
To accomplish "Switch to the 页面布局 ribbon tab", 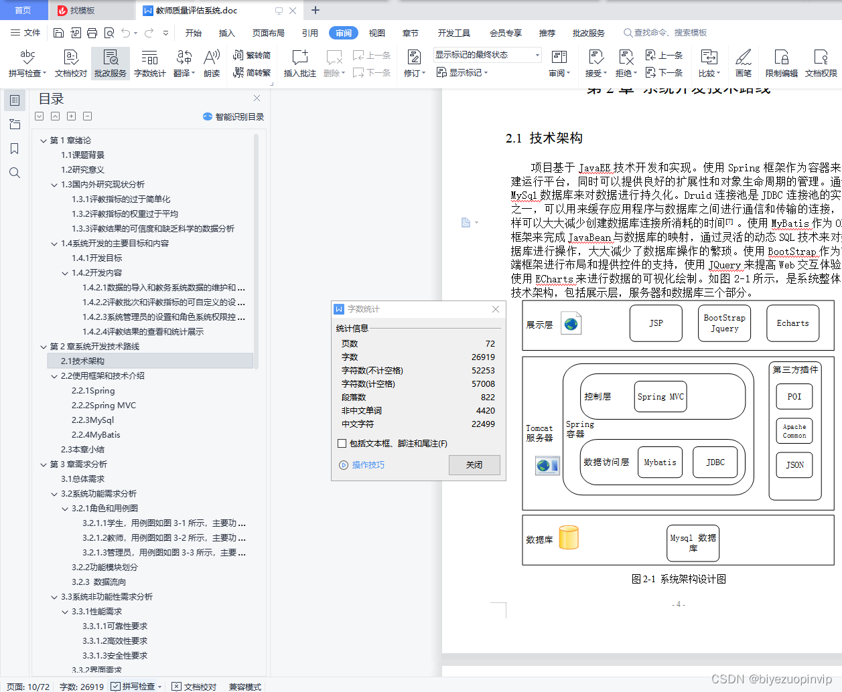I will pyautogui.click(x=269, y=33).
